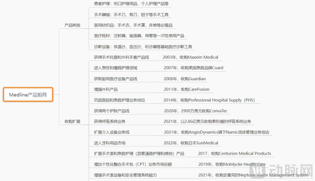
Task: Click the 2008年 收购Guardian node
Action: [184, 79]
